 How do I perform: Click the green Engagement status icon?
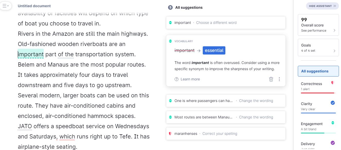(x=333, y=123)
